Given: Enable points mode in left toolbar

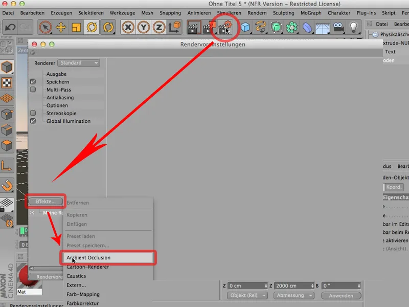Looking at the screenshot, I should [7, 114].
